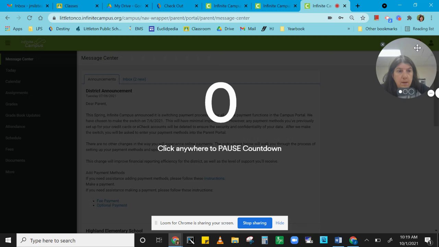Open Task View on the taskbar
Screen dimensions: 439x247
coord(159,240)
